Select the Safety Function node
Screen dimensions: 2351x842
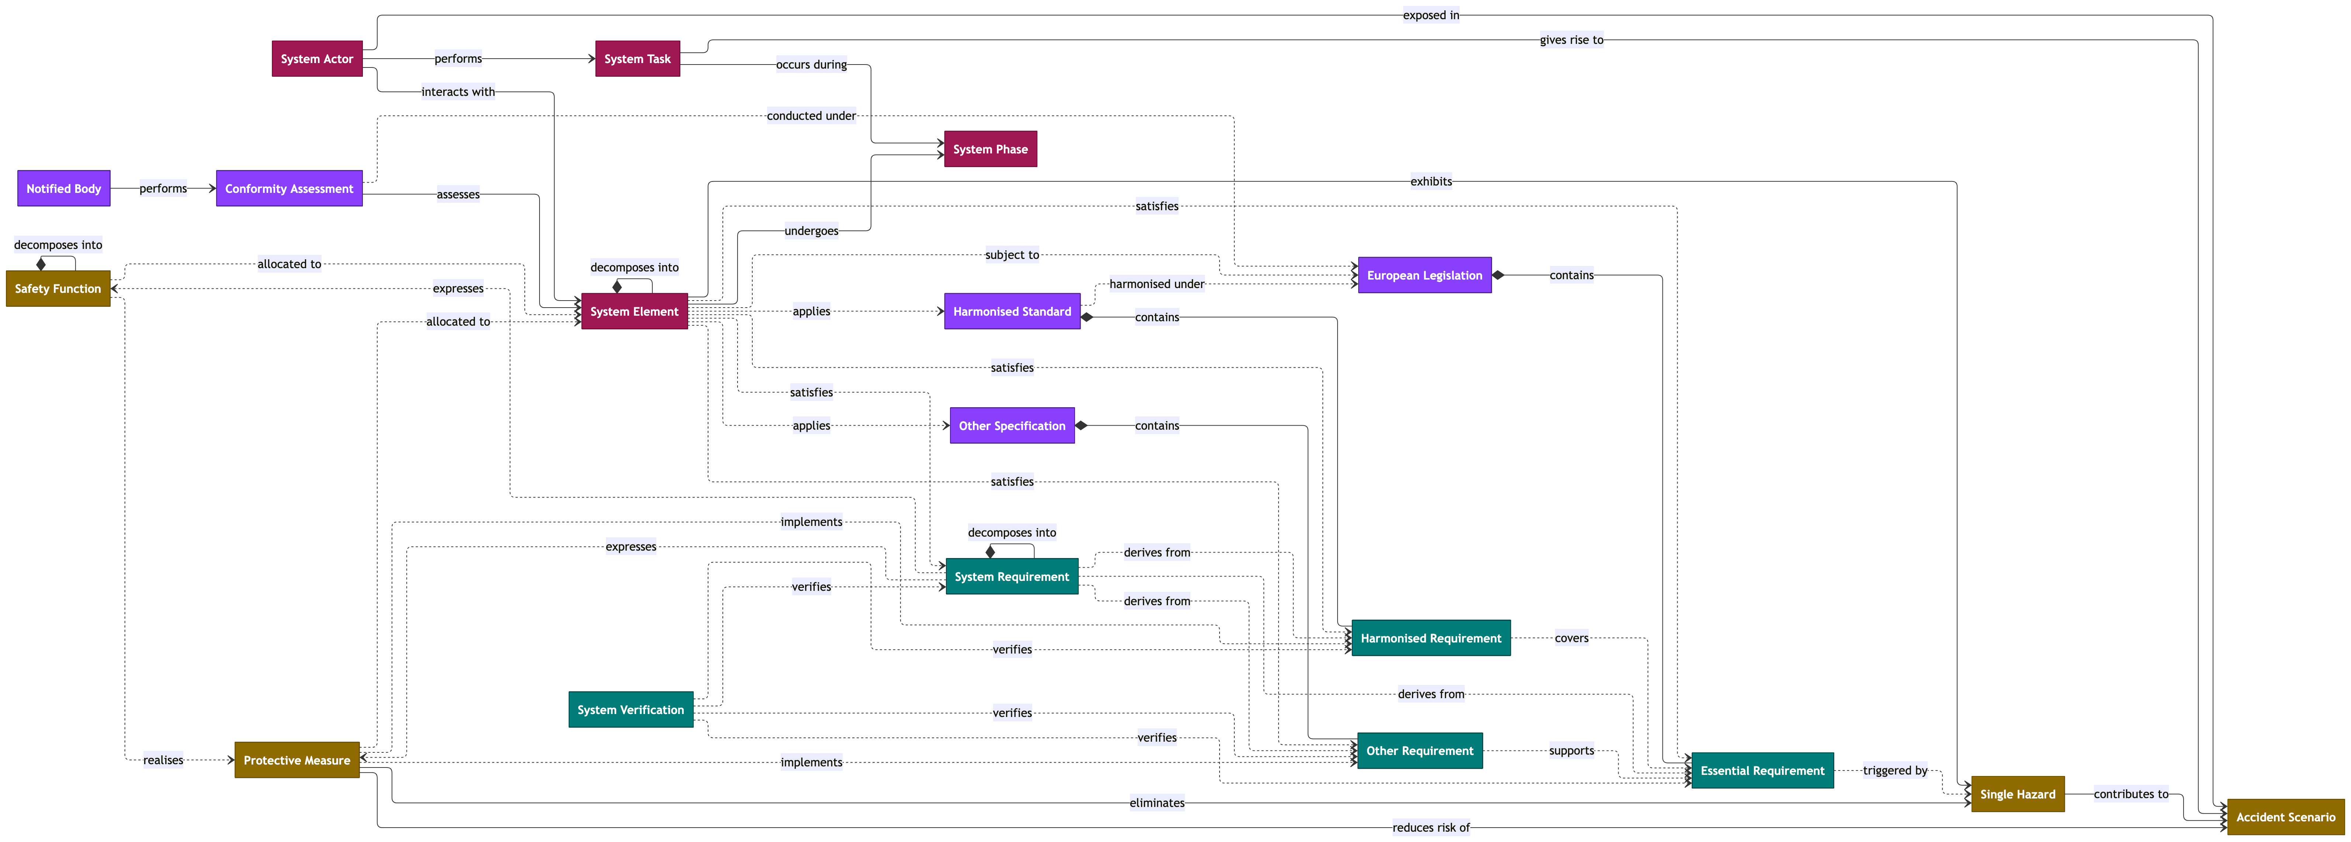(x=58, y=289)
